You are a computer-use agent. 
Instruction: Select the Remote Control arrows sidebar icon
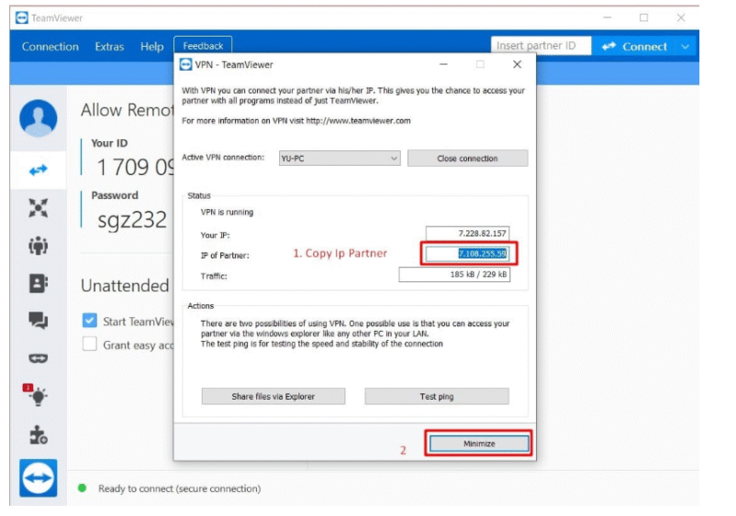coord(38,170)
